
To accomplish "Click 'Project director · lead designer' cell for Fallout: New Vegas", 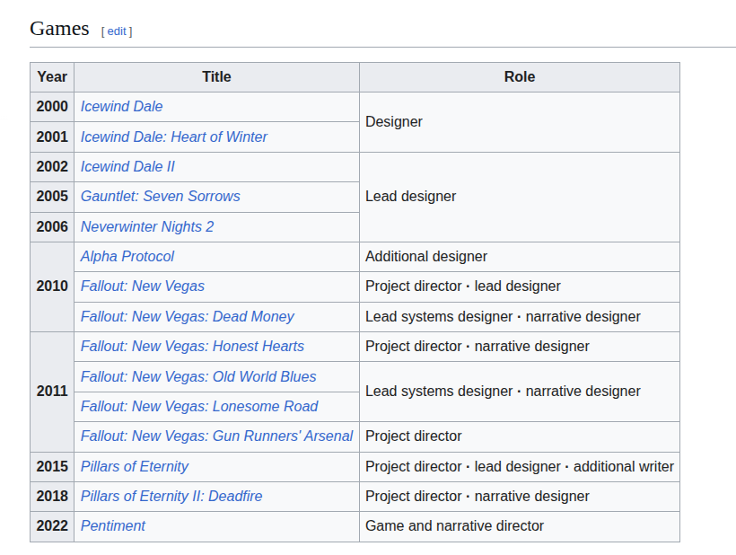I will pos(519,286).
